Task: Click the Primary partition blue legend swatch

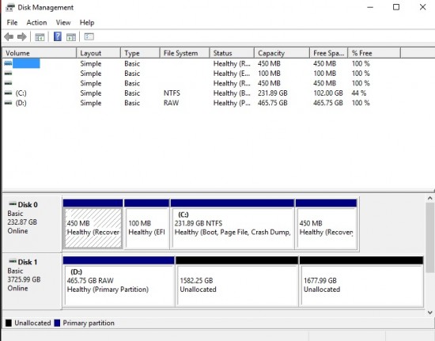Action: click(57, 323)
